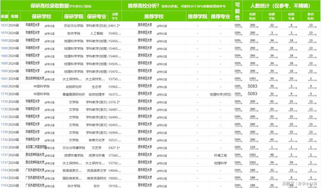Select the 审美文化学 major cell
This screenshot has height=188, width=321.
(97, 140)
